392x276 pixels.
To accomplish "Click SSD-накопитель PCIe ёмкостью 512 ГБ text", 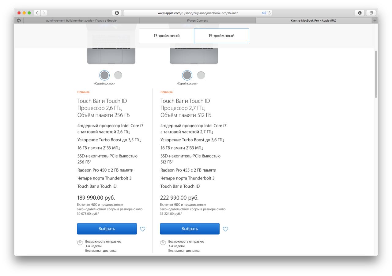I will [190, 159].
